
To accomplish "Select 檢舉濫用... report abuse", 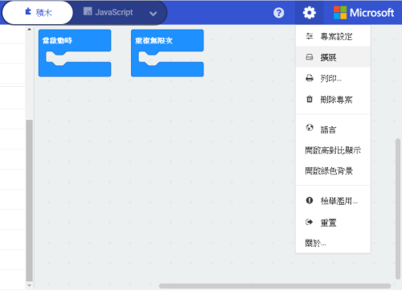I will 333,201.
